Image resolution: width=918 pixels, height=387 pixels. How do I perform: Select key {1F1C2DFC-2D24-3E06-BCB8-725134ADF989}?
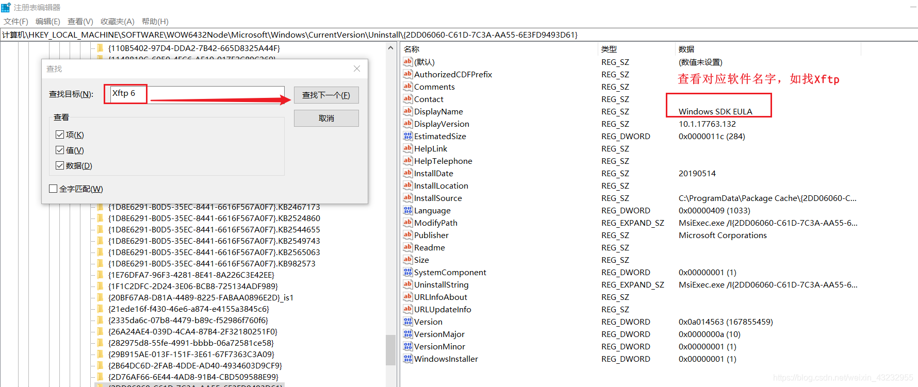pyautogui.click(x=193, y=286)
